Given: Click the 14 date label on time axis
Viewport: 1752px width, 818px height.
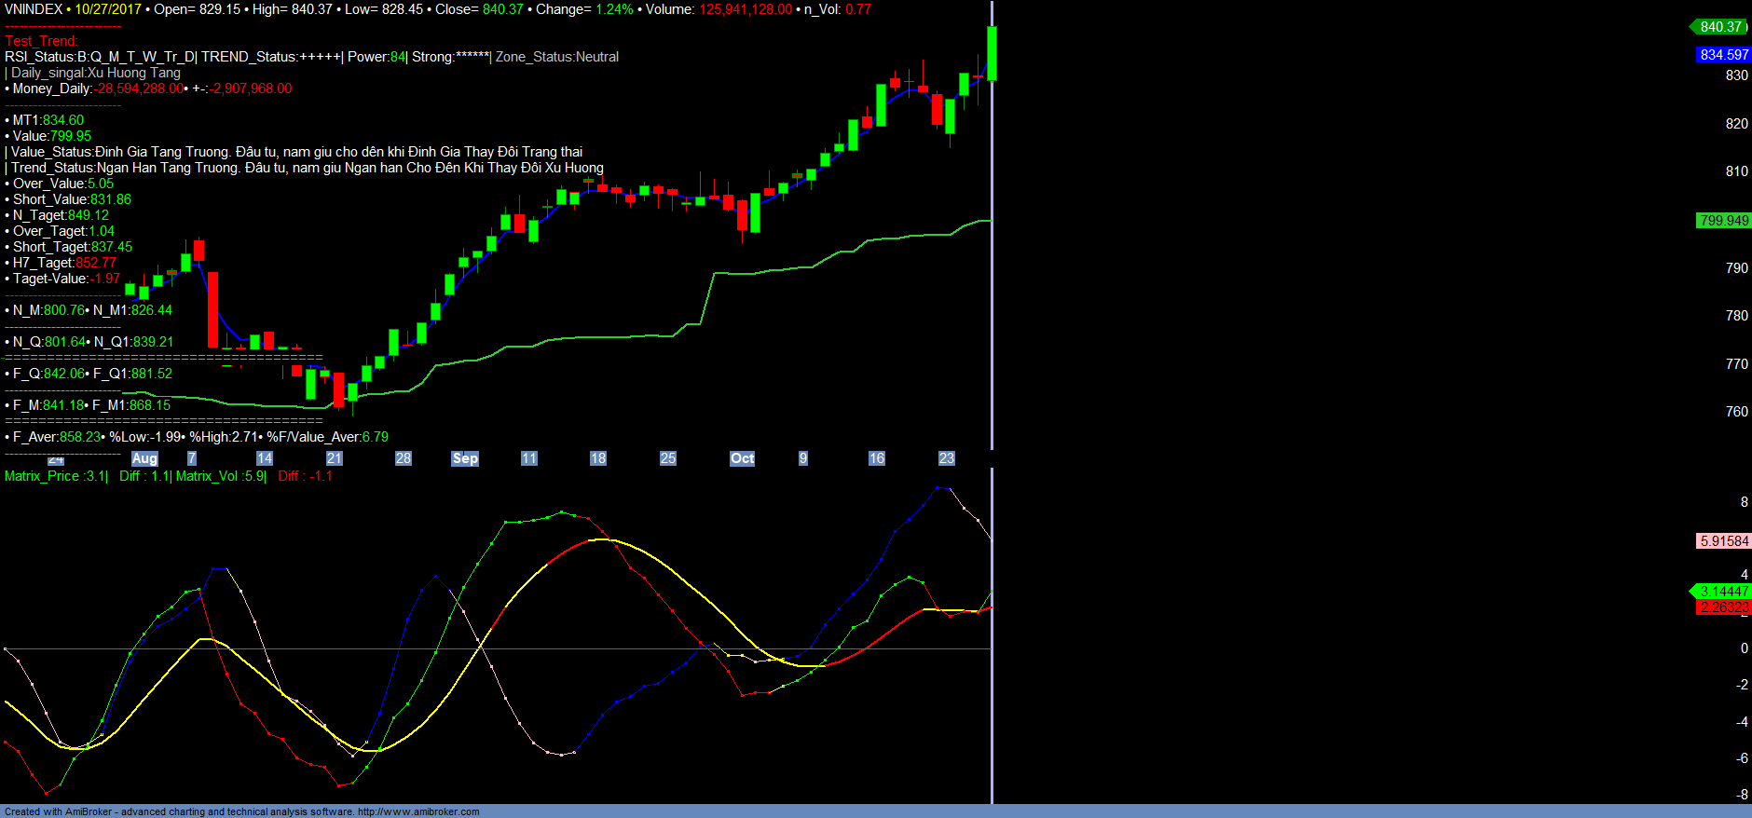Looking at the screenshot, I should [265, 458].
